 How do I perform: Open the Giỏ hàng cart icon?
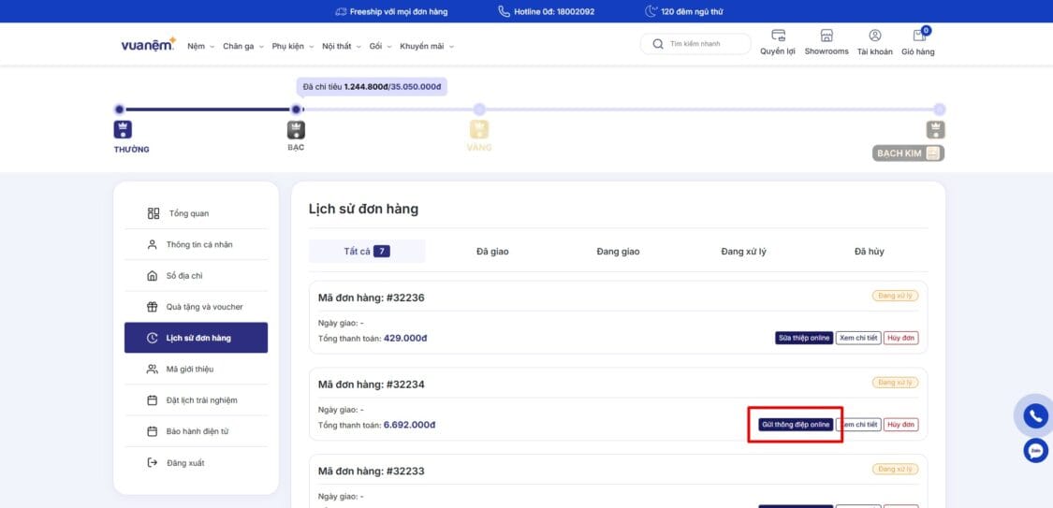919,36
